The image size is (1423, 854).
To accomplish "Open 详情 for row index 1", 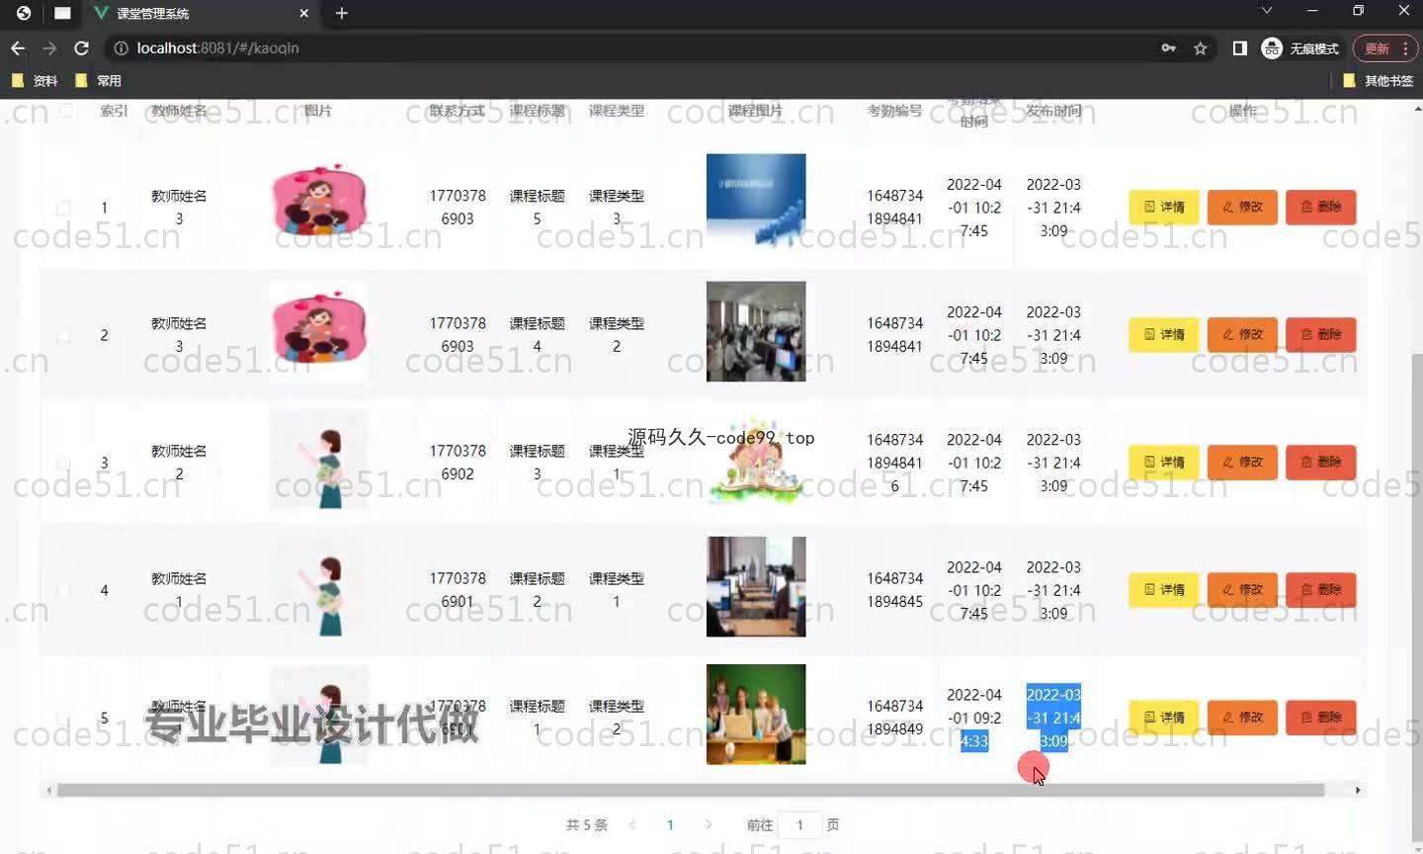I will 1164,207.
